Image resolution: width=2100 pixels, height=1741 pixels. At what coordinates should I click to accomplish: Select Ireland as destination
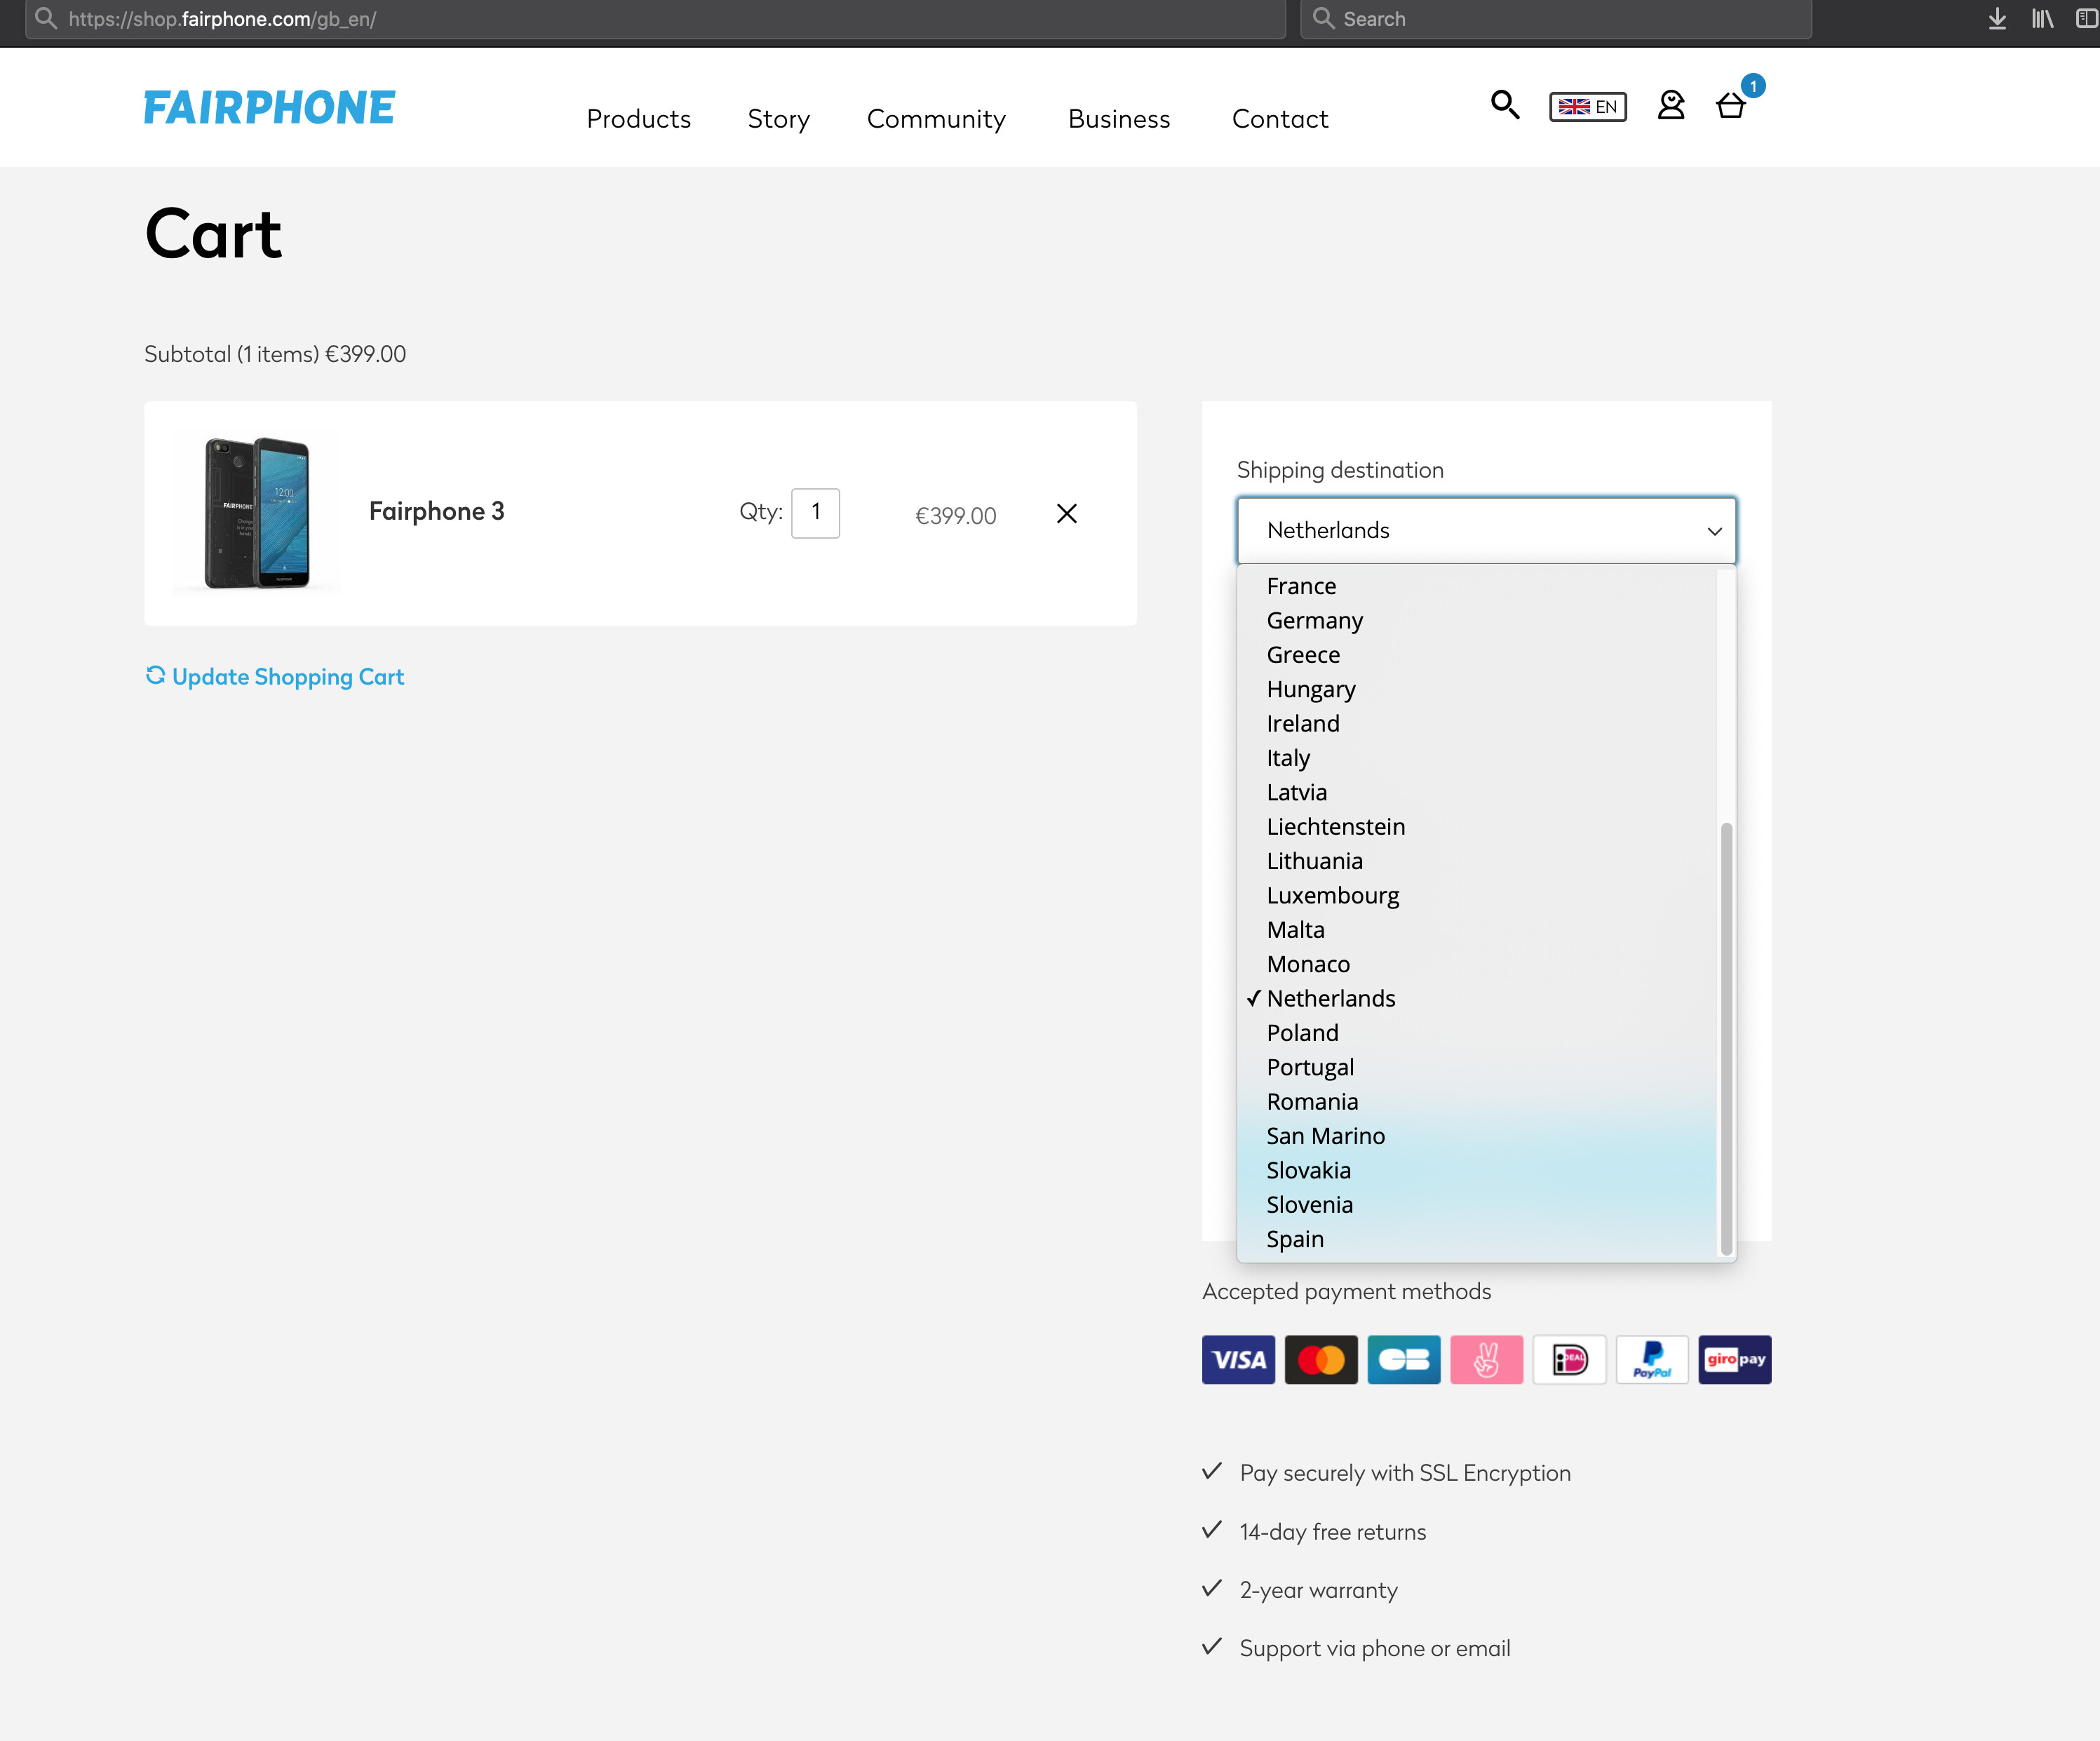[1476, 723]
